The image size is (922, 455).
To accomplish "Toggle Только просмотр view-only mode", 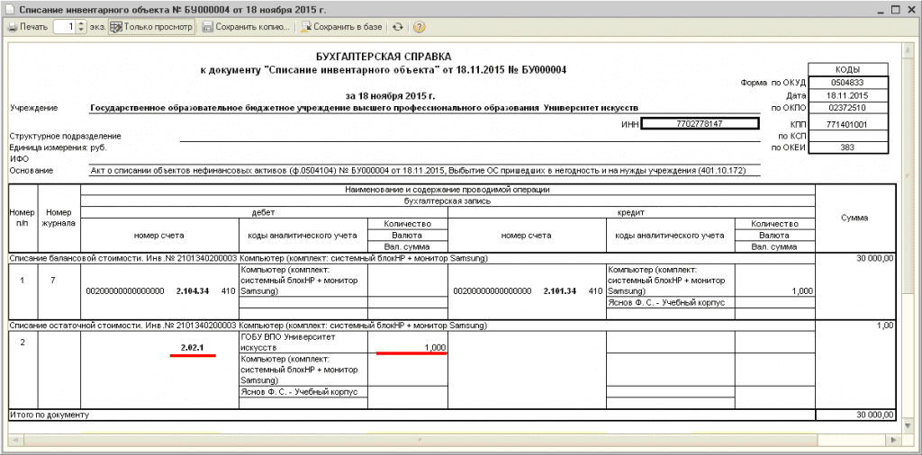I will click(151, 27).
